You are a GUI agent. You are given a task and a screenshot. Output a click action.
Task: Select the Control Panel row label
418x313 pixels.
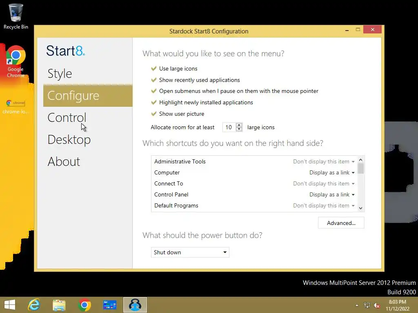tap(171, 194)
